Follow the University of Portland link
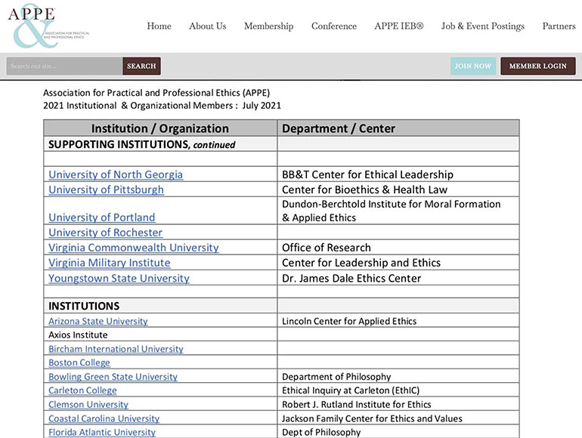Viewport: 582px width, 438px height. pyautogui.click(x=102, y=217)
